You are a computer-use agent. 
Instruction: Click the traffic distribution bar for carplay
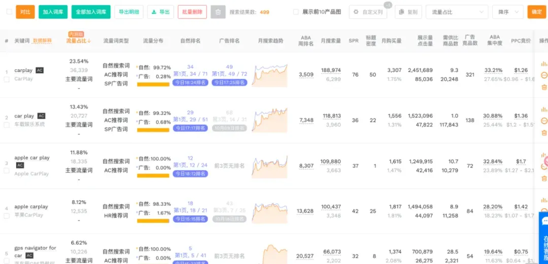(x=153, y=84)
